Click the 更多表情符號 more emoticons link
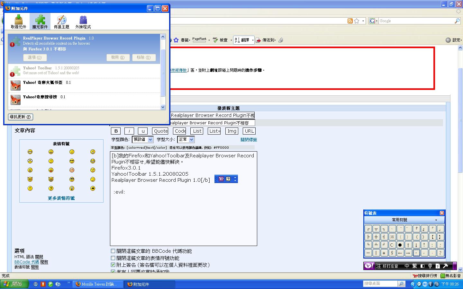 [61, 198]
